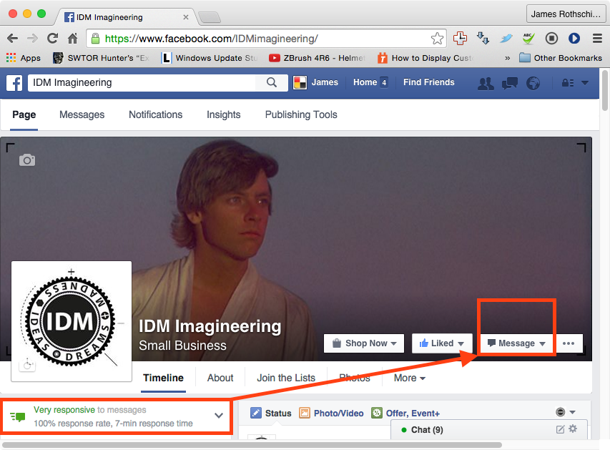Choose Photo/Video in the post composer
Viewport: 610px width, 450px height.
click(331, 413)
